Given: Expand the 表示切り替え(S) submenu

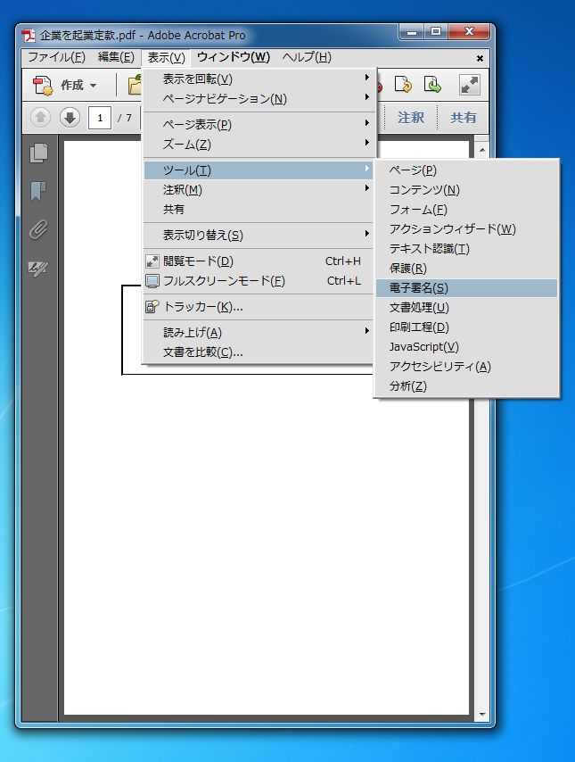Looking at the screenshot, I should click(x=259, y=236).
